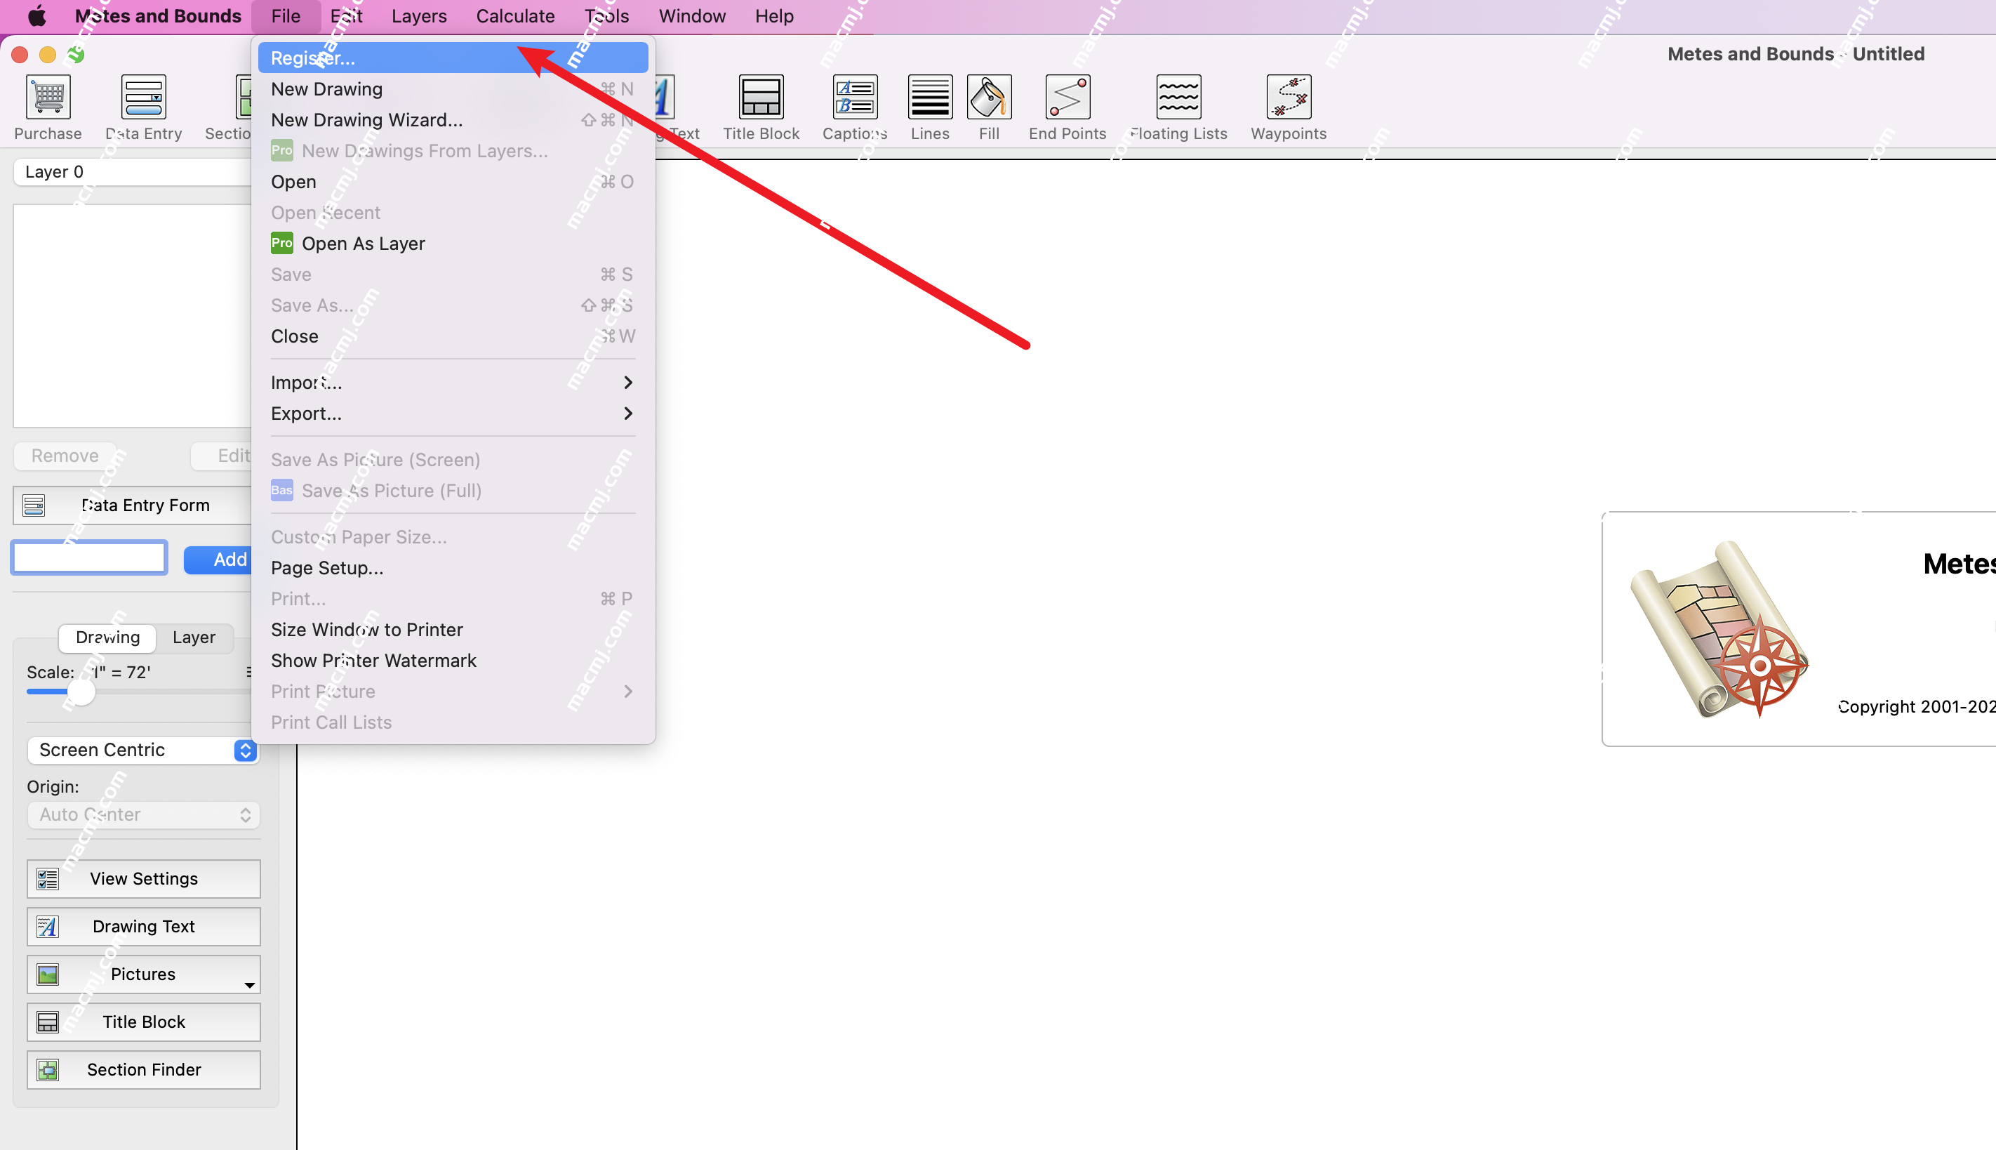Expand the Import submenu
This screenshot has width=1996, height=1150.
453,383
